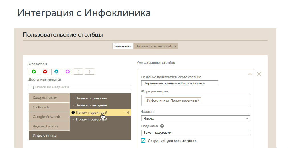Screen dimensions: 288x148
Task: Insert an opening parenthesis operator
Action: [x=78, y=72]
